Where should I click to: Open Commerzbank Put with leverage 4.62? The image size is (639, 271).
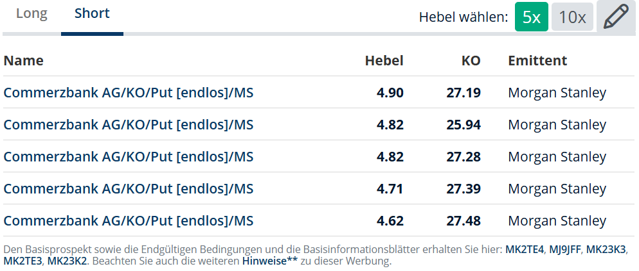tap(129, 220)
